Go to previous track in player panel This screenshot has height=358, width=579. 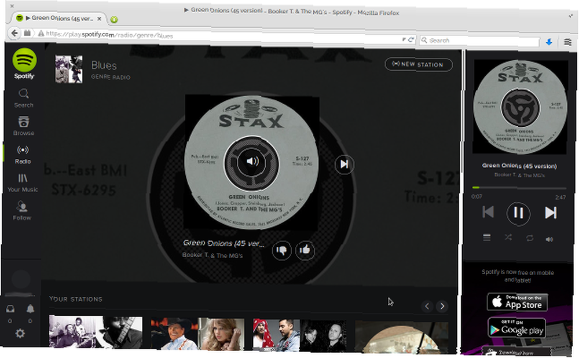[x=488, y=212]
